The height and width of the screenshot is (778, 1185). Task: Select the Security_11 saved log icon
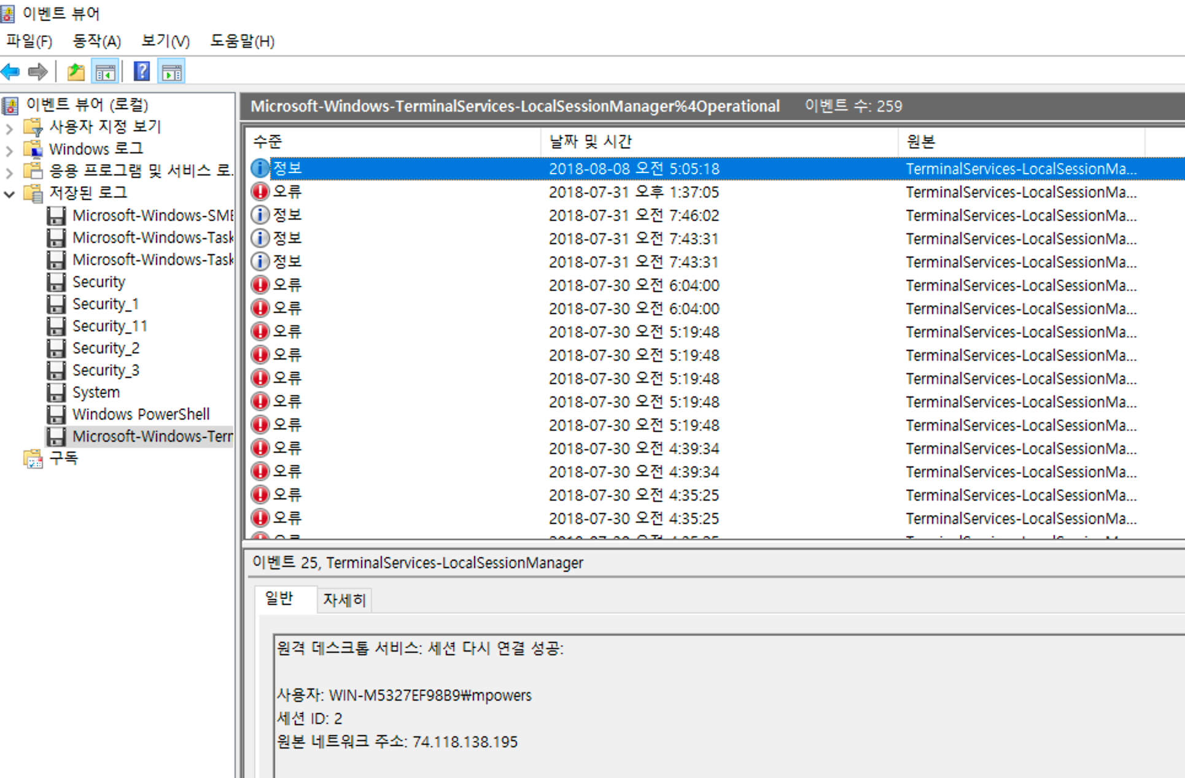[x=56, y=326]
